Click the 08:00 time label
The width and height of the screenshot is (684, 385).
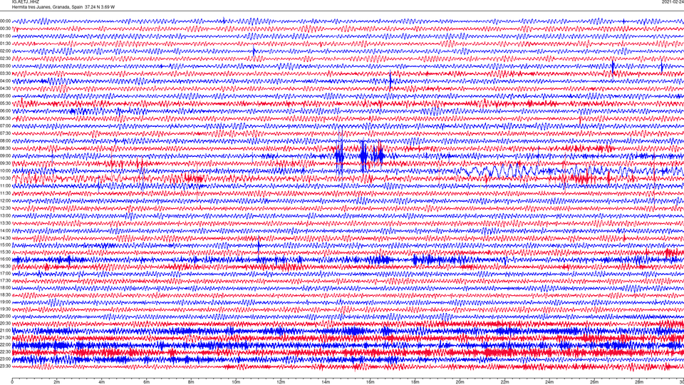(x=5, y=140)
